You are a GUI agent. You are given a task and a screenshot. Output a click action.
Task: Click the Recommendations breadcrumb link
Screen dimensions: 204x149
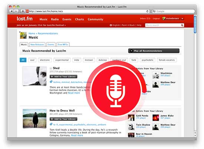pos(48,33)
